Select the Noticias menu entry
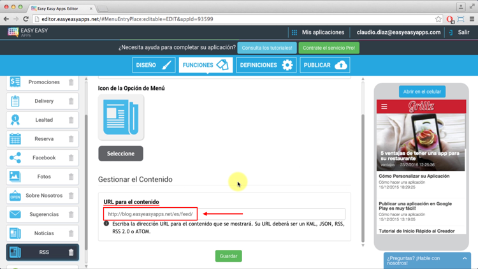This screenshot has height=269, width=478. pyautogui.click(x=42, y=233)
